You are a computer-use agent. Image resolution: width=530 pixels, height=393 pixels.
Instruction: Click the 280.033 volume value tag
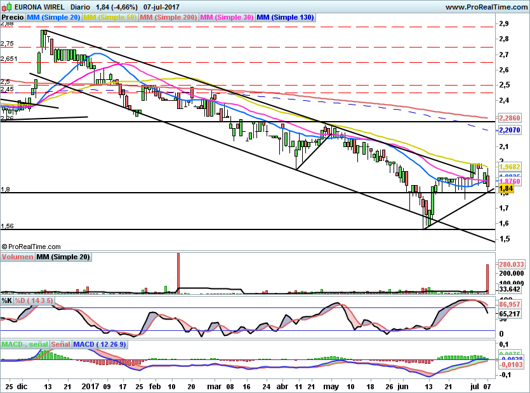click(512, 264)
